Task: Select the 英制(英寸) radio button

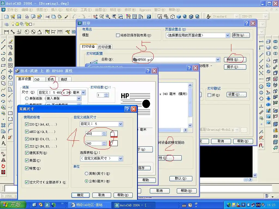Action: click(x=86, y=173)
